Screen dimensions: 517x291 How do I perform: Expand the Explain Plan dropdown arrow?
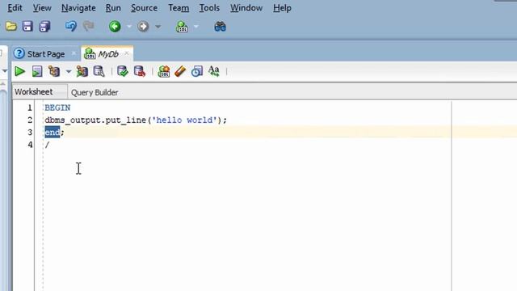(68, 71)
